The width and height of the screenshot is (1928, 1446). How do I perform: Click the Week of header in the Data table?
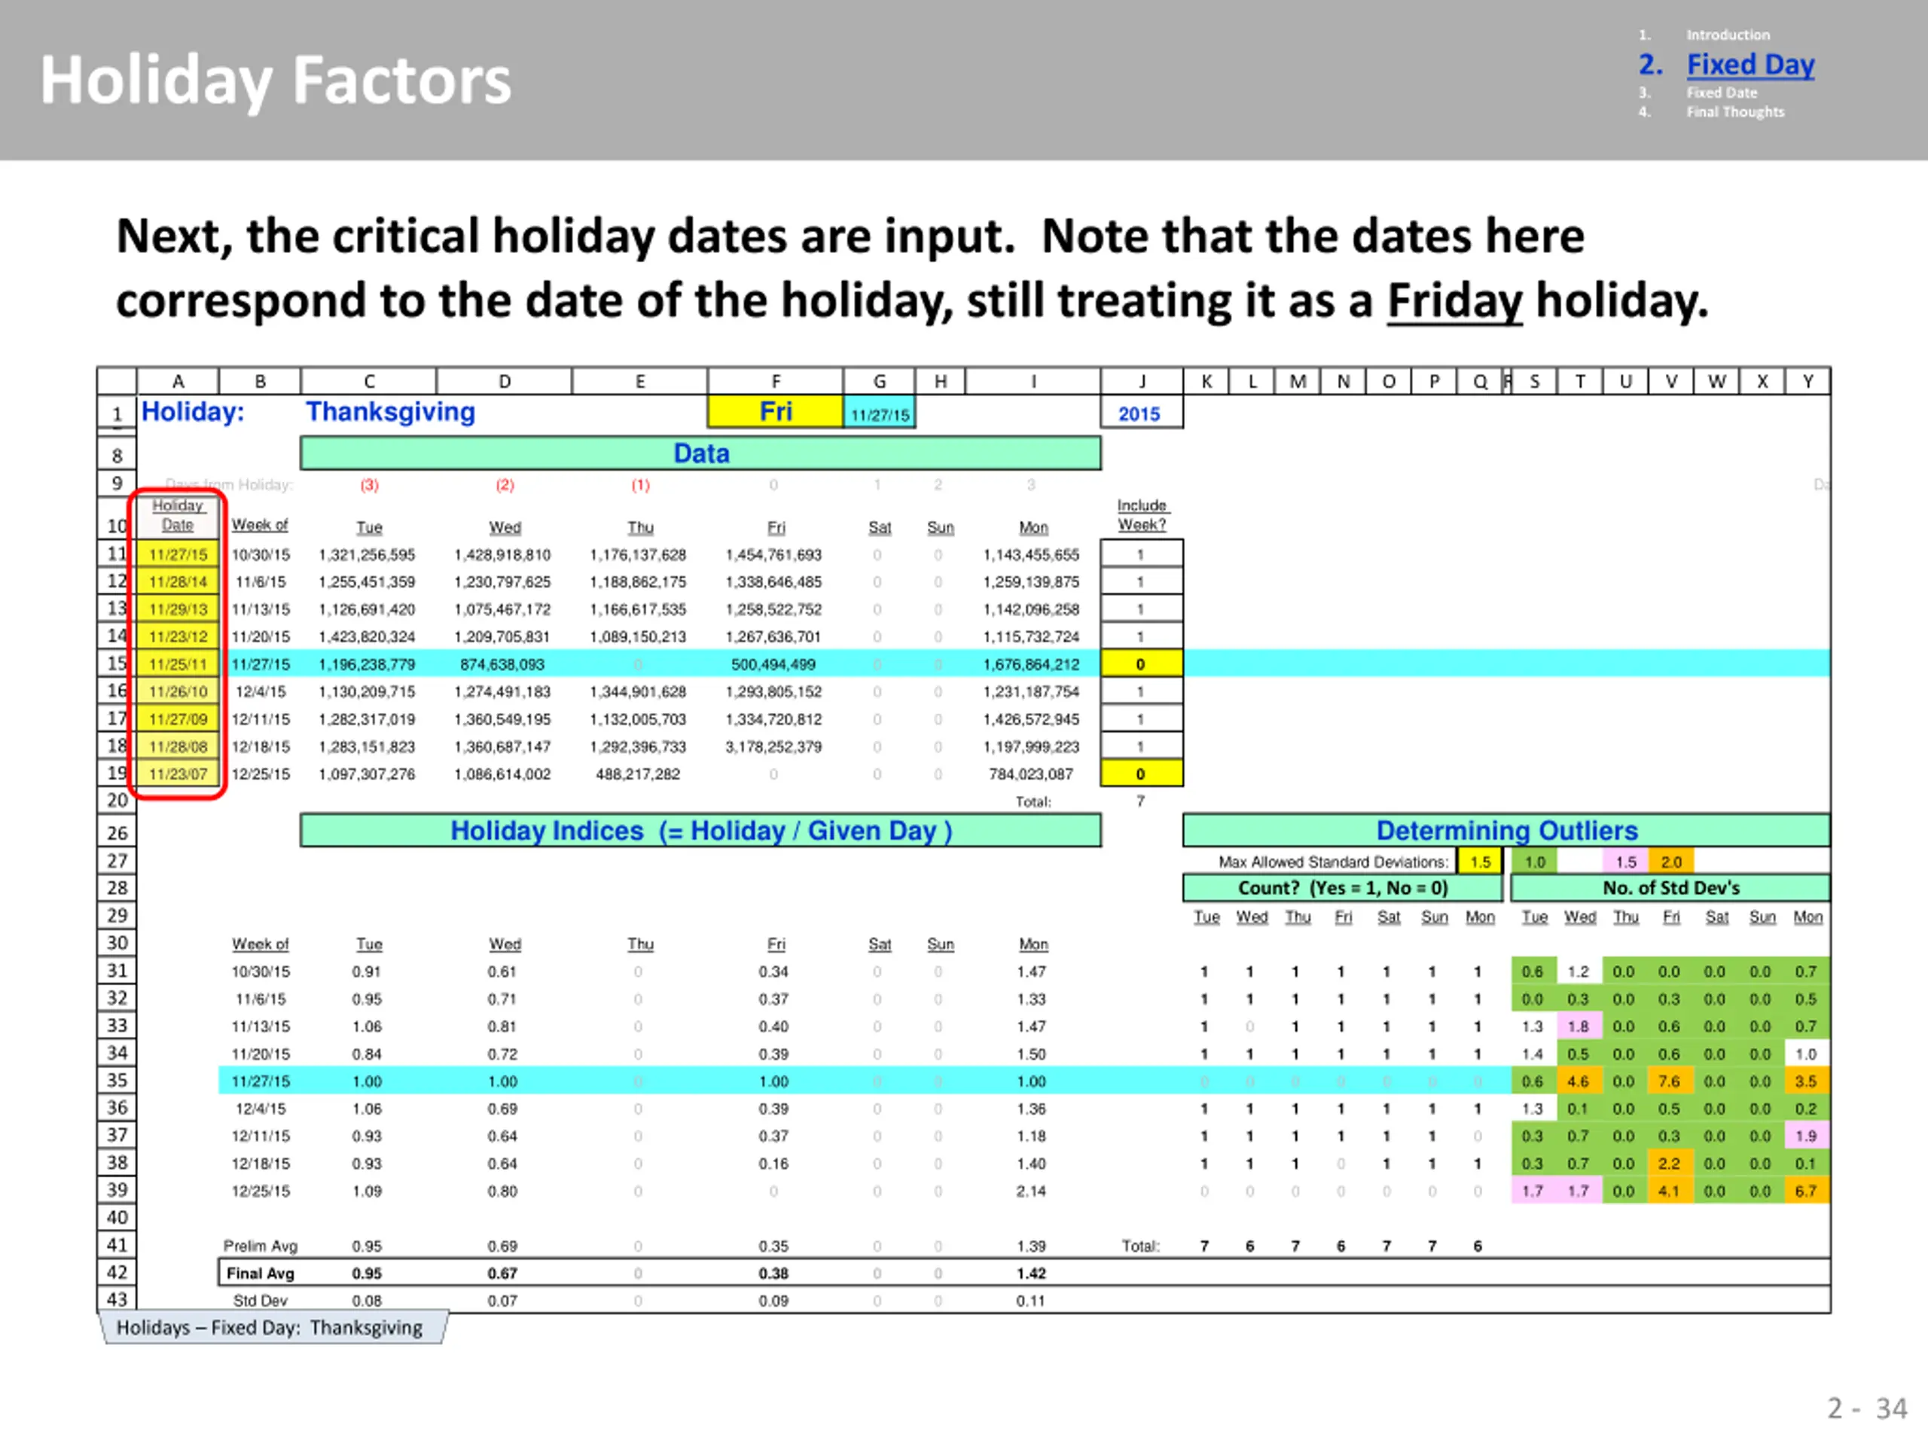coord(260,525)
